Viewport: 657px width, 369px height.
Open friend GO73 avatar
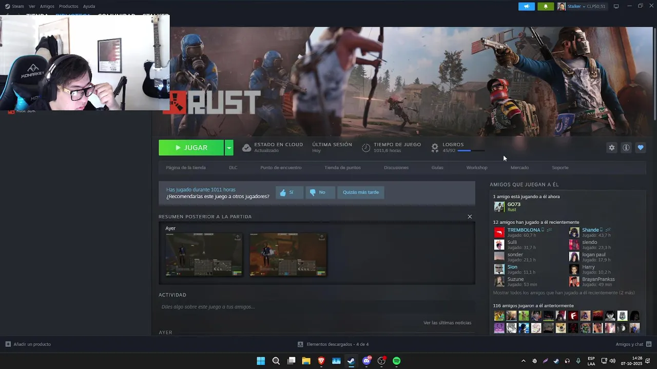(x=499, y=207)
